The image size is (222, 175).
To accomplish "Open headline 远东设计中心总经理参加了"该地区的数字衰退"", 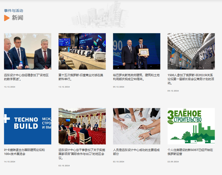I will (26, 77).
